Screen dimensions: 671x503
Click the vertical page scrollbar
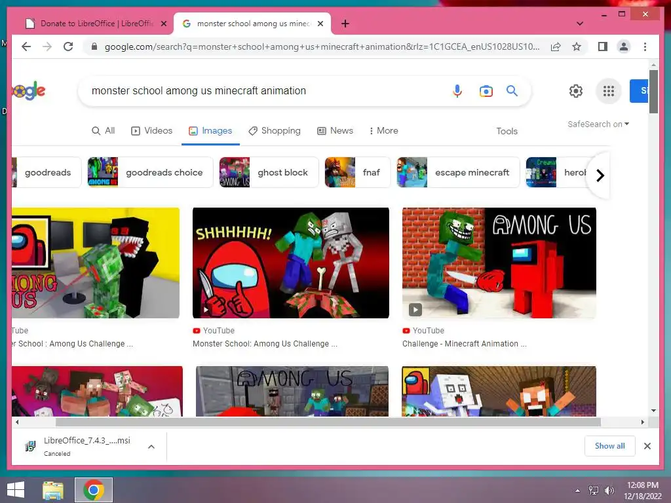pos(653,92)
